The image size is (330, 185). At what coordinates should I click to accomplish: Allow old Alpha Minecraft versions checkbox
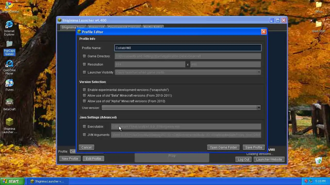[84, 101]
